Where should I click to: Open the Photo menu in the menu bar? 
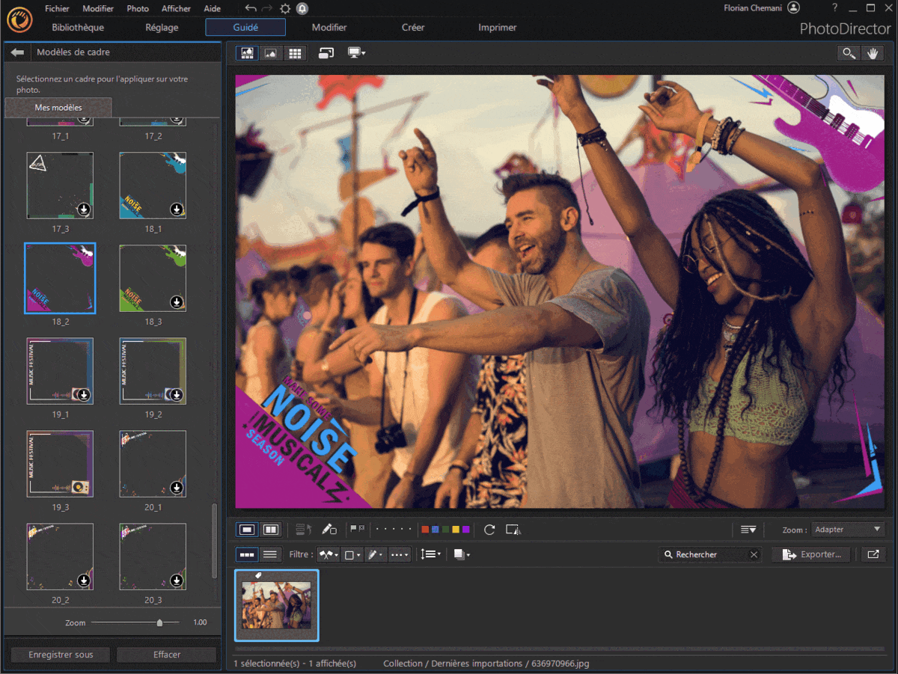(137, 8)
